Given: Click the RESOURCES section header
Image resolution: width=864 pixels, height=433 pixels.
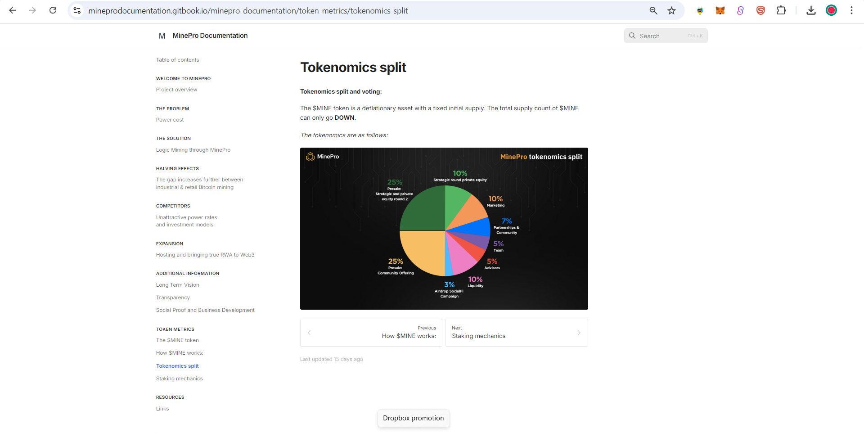Looking at the screenshot, I should (x=170, y=397).
